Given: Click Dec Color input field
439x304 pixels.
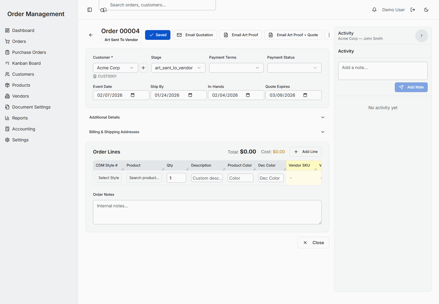Looking at the screenshot, I should click(x=271, y=178).
